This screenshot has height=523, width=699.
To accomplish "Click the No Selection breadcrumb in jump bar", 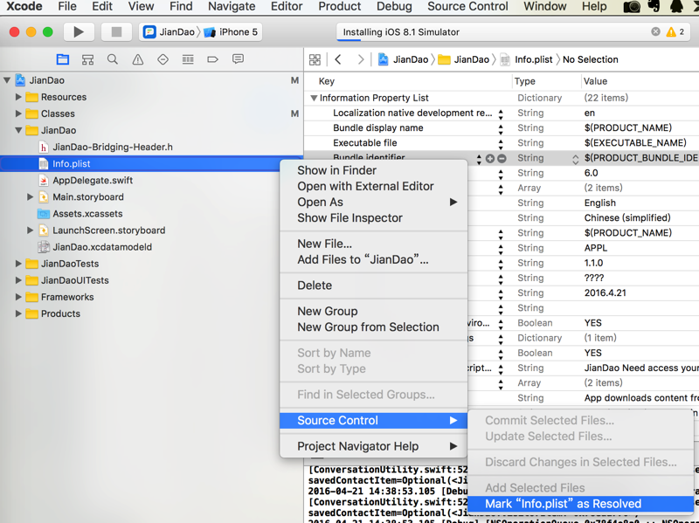I will pos(591,59).
